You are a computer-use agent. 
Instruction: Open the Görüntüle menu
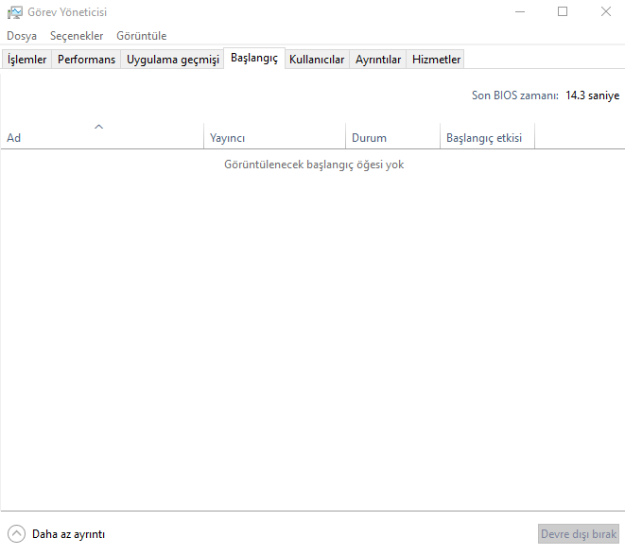tap(142, 36)
